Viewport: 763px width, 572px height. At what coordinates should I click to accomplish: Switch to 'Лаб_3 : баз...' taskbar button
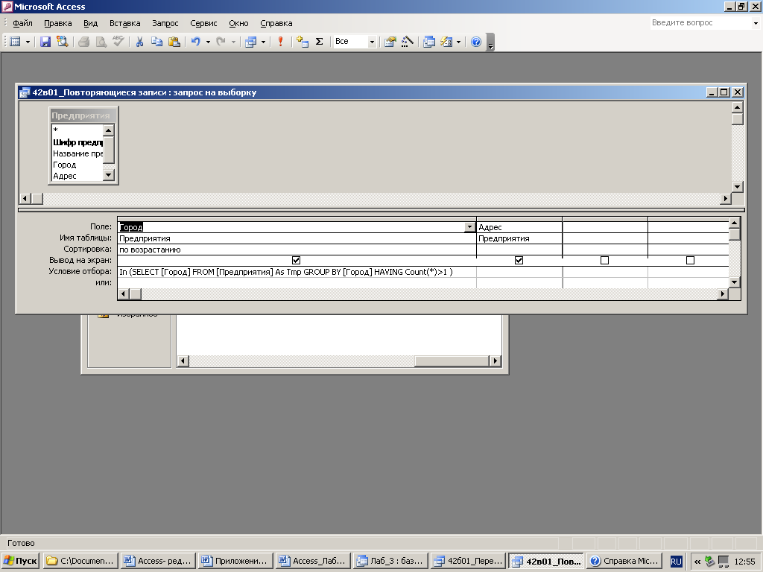click(390, 561)
